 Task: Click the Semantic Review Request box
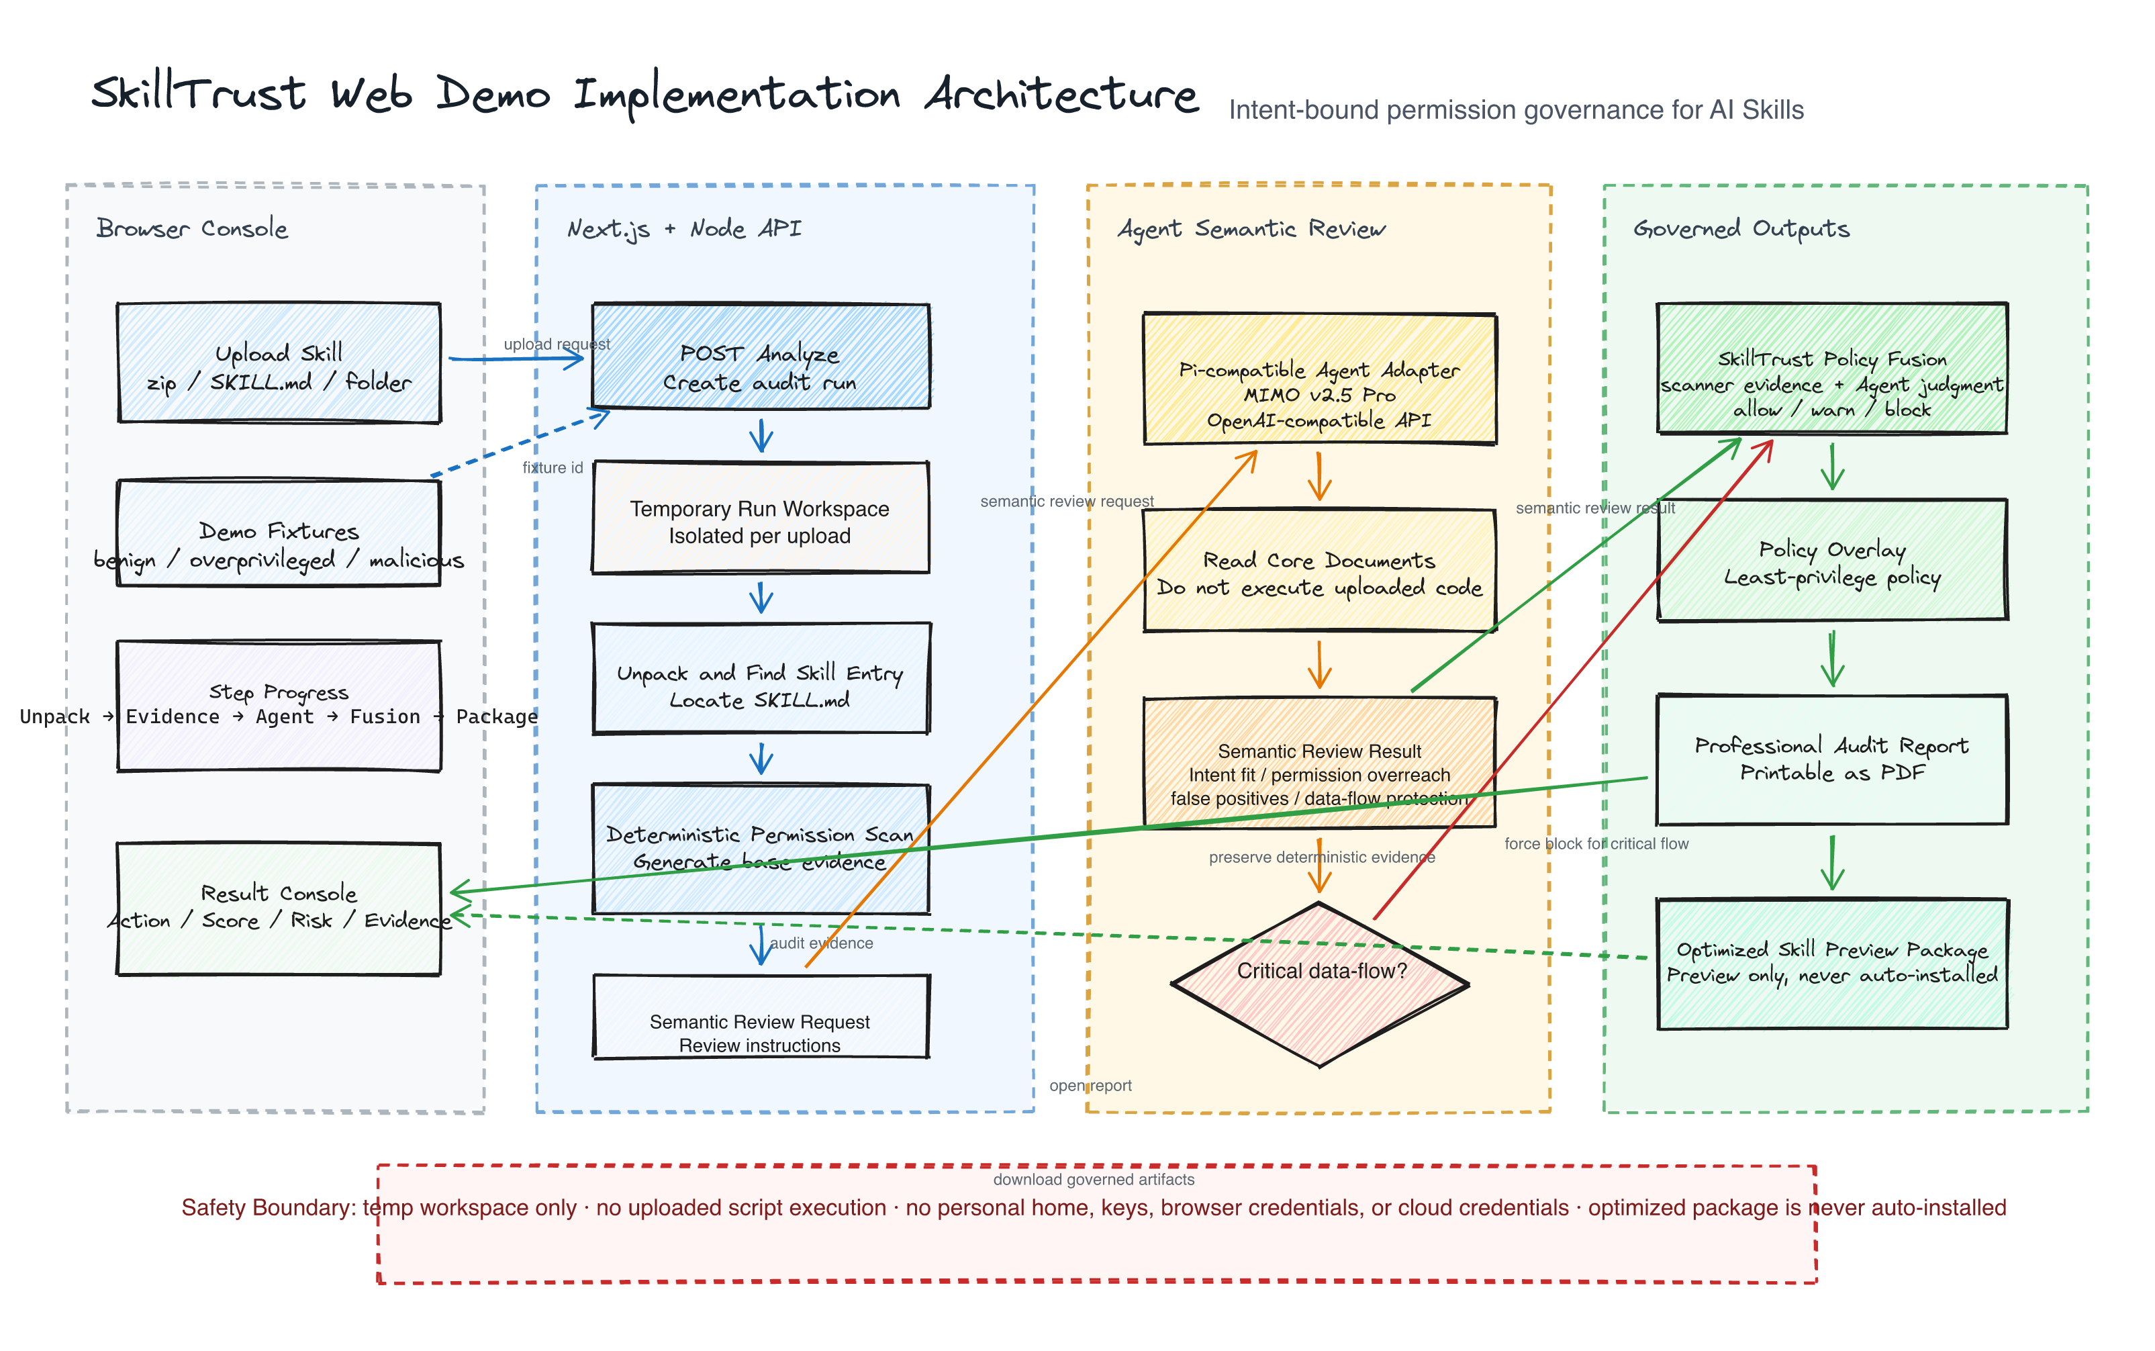(761, 1017)
